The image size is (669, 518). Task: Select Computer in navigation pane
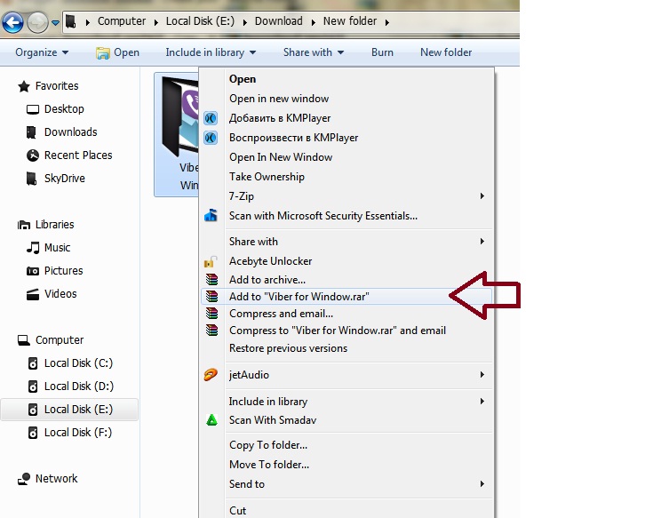click(60, 340)
